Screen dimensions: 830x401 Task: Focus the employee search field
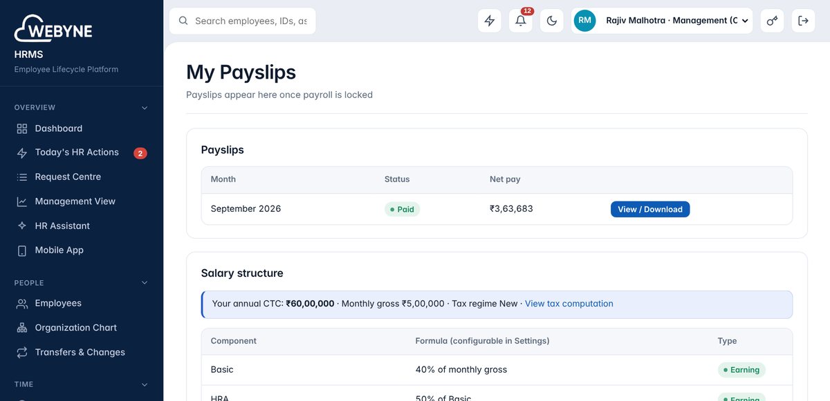point(243,21)
